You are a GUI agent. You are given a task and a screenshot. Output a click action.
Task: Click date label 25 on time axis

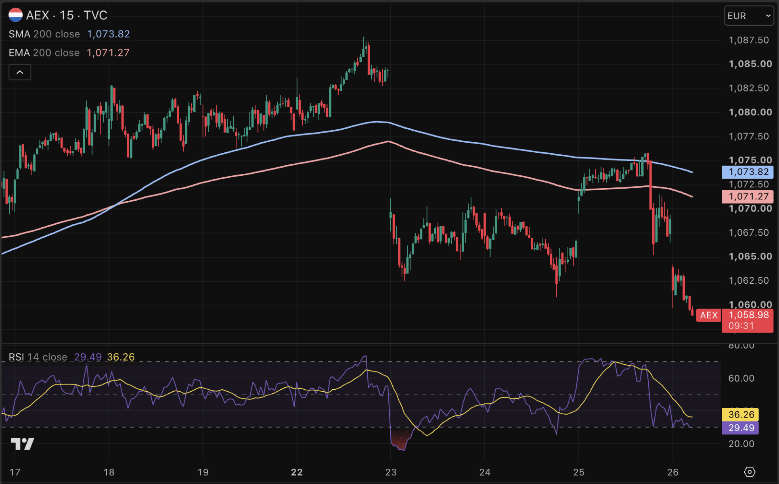click(579, 472)
